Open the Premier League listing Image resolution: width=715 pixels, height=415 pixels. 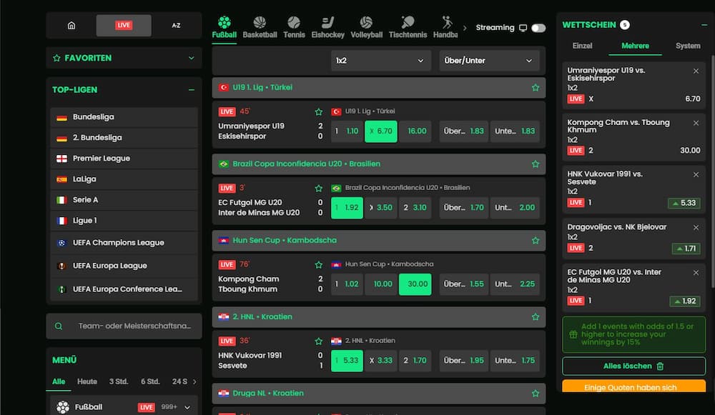pyautogui.click(x=124, y=159)
